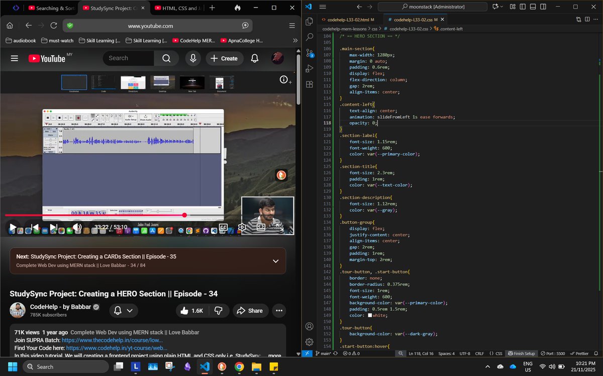Open YouTube notifications bell
The height and width of the screenshot is (376, 603).
(255, 58)
